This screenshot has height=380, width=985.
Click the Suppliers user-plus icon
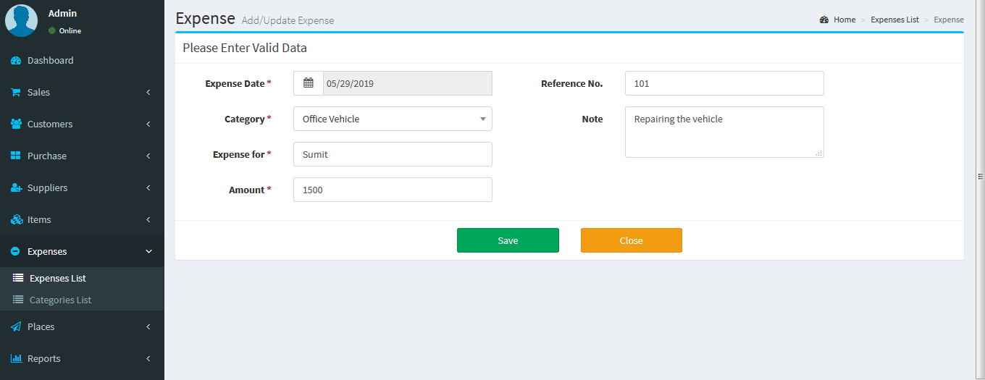click(16, 188)
